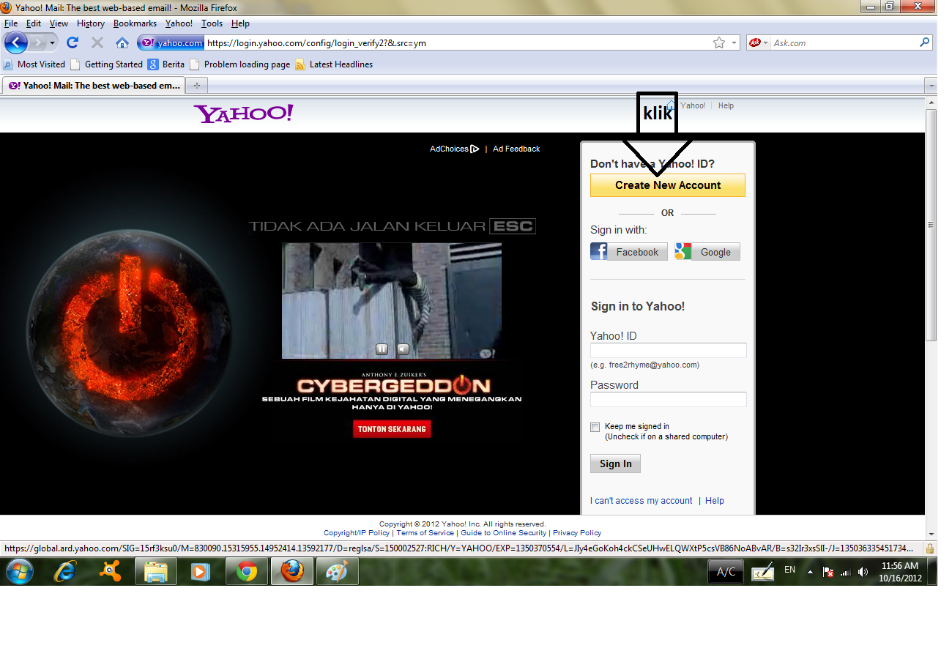Click the AdChoices triangle icon
The width and height of the screenshot is (952, 659).
coord(475,149)
